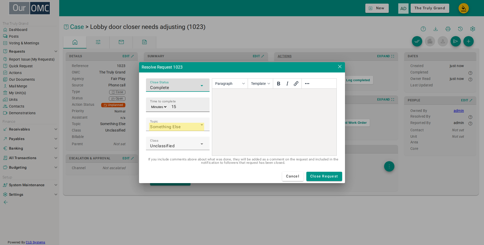Click the Cancel button
The width and height of the screenshot is (484, 245).
tap(293, 176)
